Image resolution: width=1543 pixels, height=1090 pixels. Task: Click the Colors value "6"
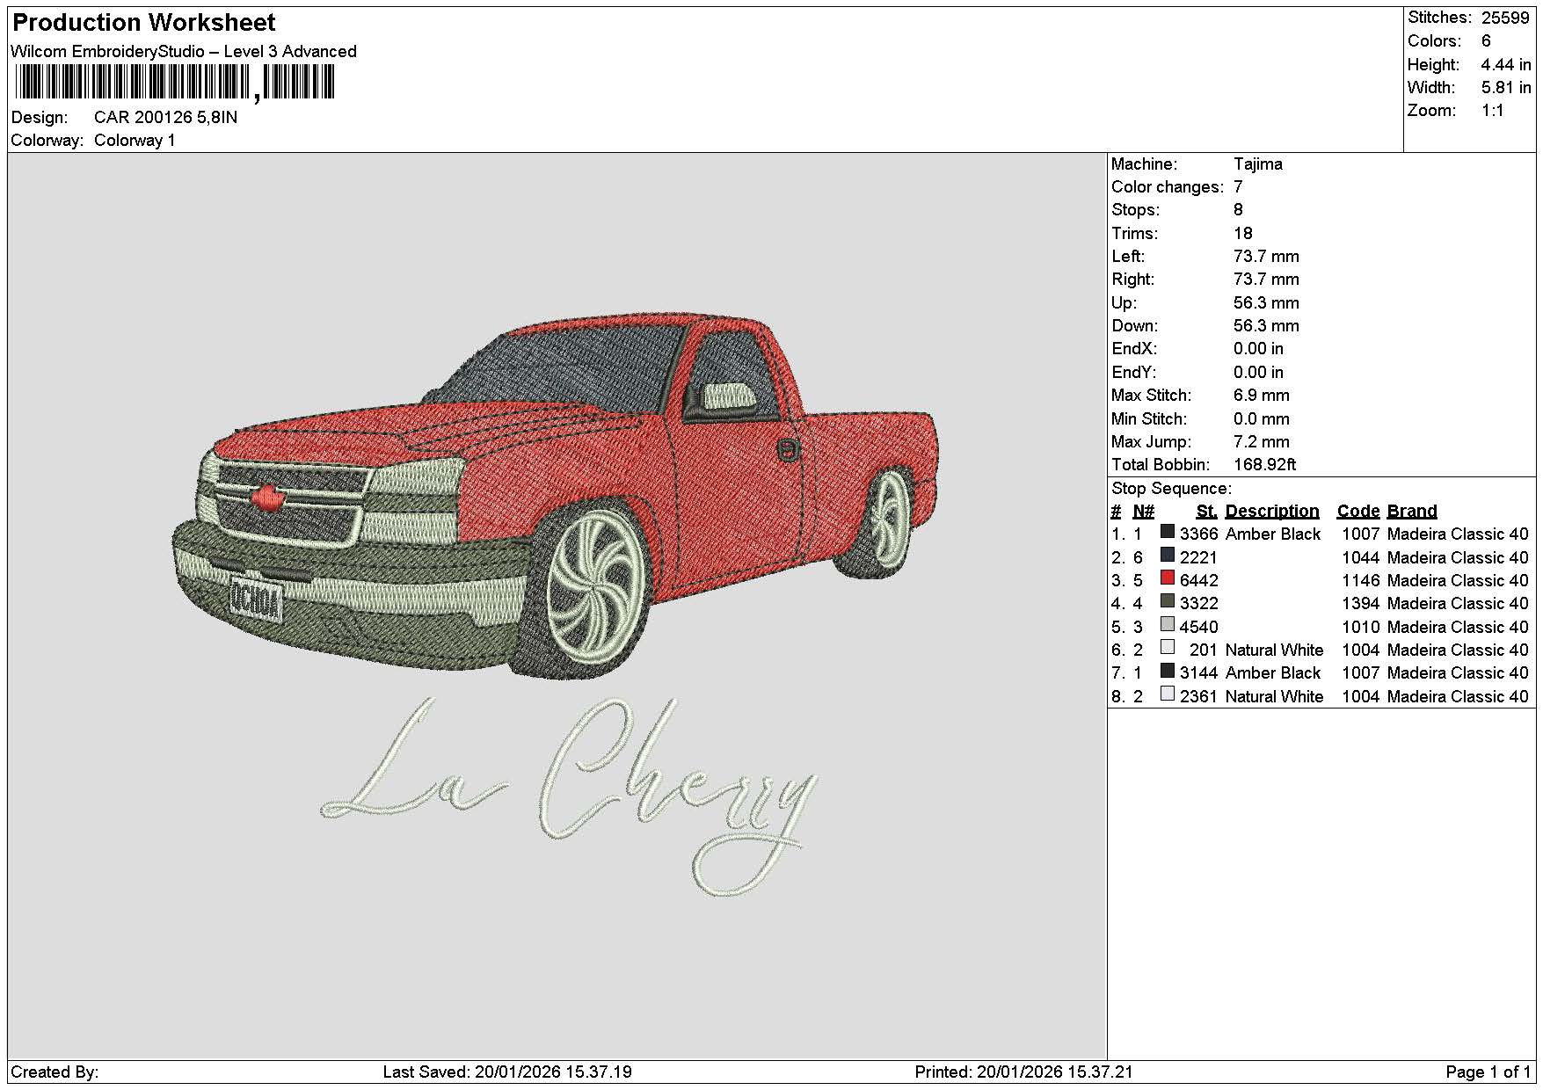[x=1486, y=41]
